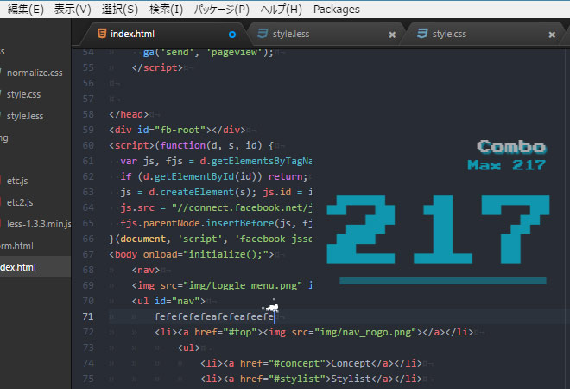Open the 選択(S) menu
The width and height of the screenshot is (570, 389).
(x=120, y=10)
